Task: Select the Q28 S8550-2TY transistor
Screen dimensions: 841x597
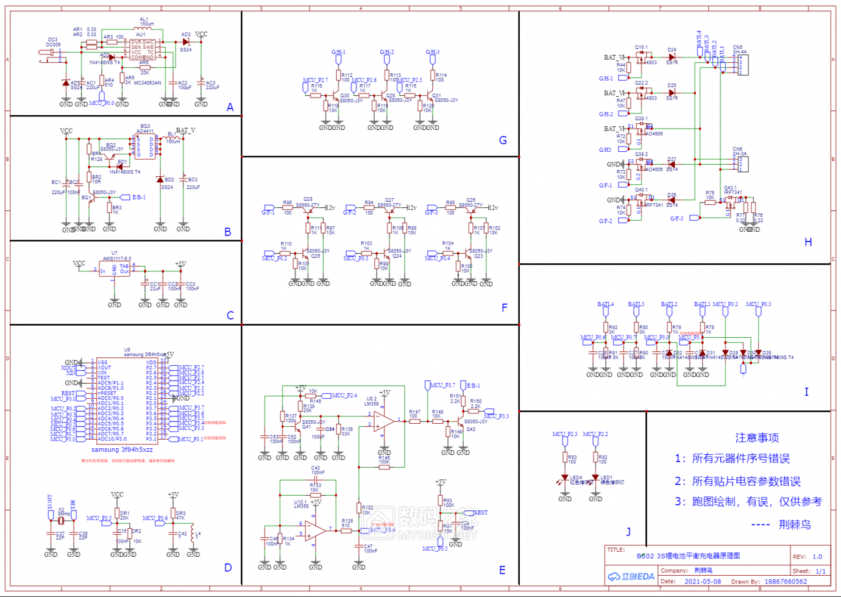Action: point(308,210)
